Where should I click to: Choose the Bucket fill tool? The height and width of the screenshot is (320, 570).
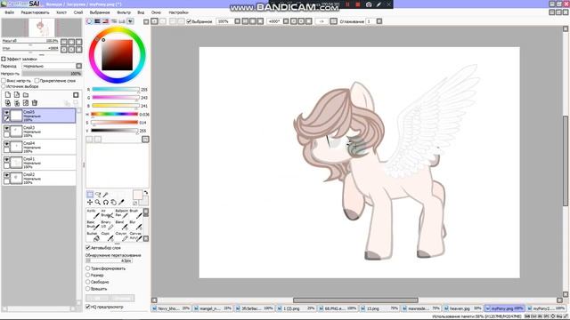[x=93, y=236]
